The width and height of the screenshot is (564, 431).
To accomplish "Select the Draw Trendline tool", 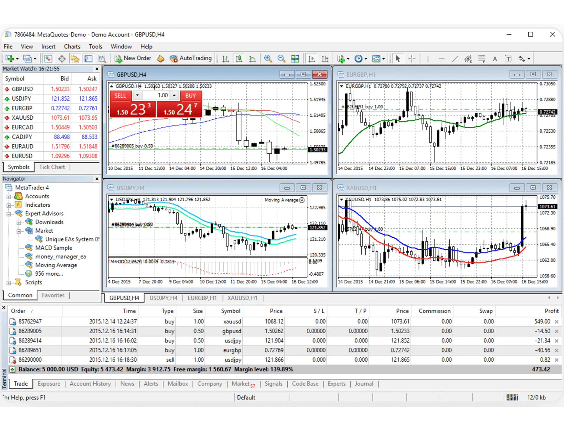I will point(455,59).
